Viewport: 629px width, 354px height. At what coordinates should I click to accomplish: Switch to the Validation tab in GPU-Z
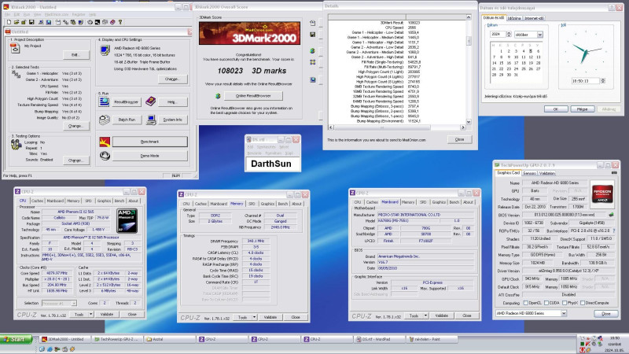(x=546, y=173)
